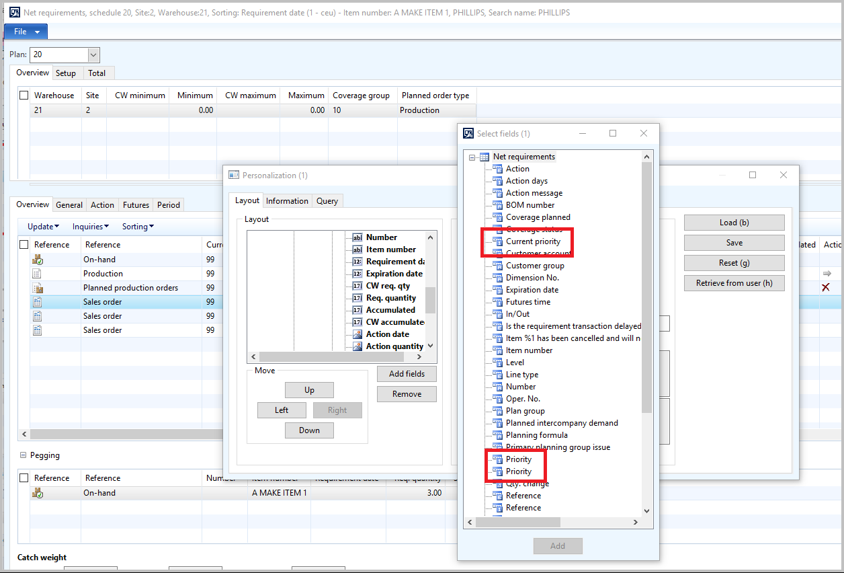
Task: Tick the select-all checkbox in the Pegging grid header
Action: point(24,478)
